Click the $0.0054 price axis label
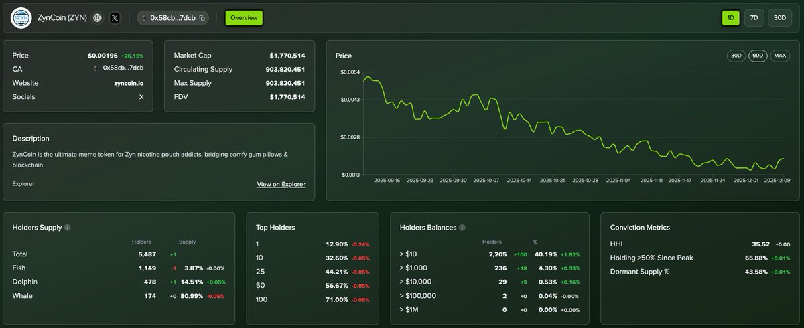Viewport: 804px width, 328px height. (350, 72)
